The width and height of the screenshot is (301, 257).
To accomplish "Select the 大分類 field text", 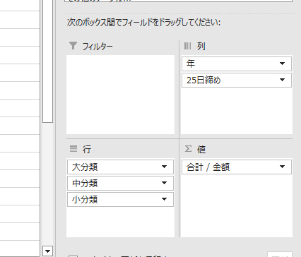I will 85,167.
